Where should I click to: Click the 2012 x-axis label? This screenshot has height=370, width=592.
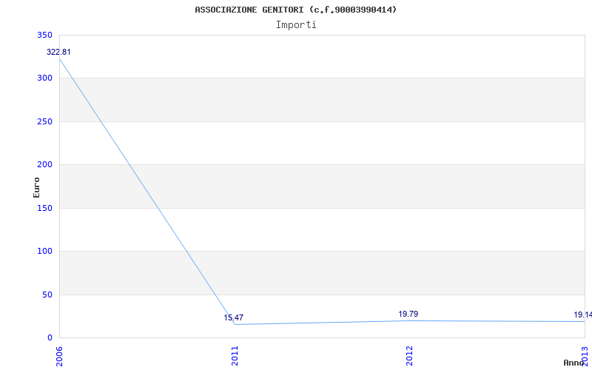click(410, 355)
